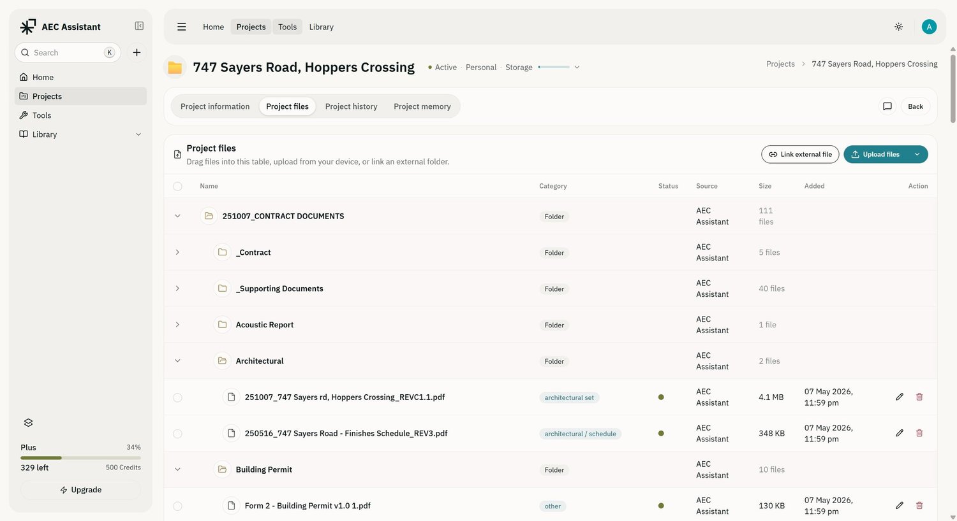Image resolution: width=957 pixels, height=521 pixels.
Task: Switch to Project history tab
Action: (x=351, y=106)
